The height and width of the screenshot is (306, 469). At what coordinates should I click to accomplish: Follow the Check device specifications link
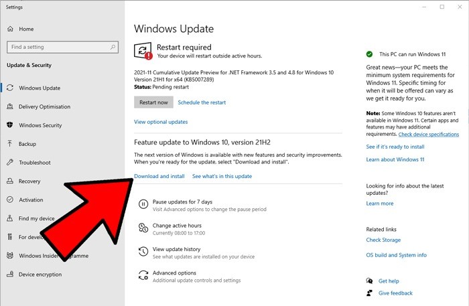[x=429, y=134]
